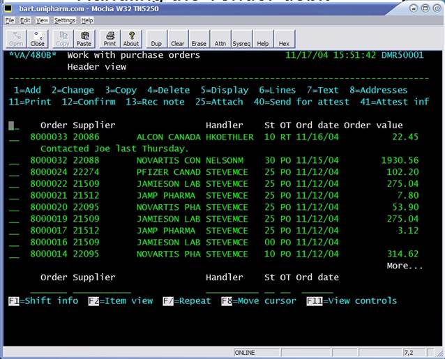Click the Print toolbar icon
445x359 pixels.
110,39
